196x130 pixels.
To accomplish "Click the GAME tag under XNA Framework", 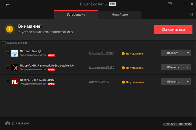I will pyautogui.click(x=51, y=70).
